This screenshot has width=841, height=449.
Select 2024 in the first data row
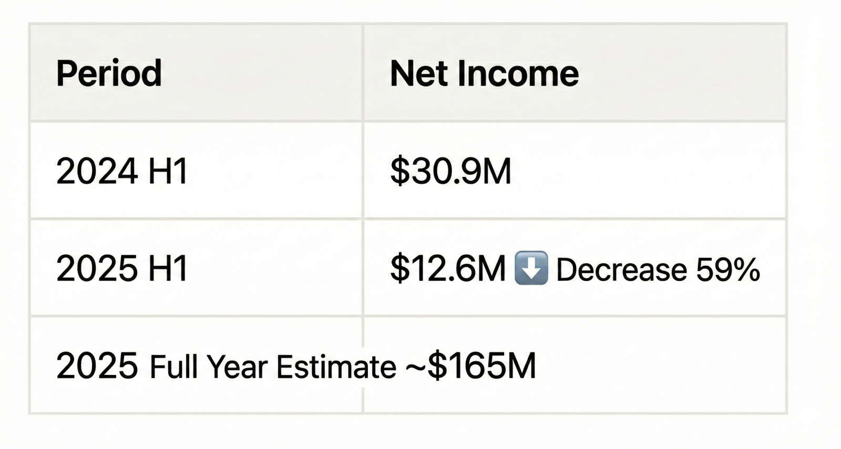[x=97, y=171]
